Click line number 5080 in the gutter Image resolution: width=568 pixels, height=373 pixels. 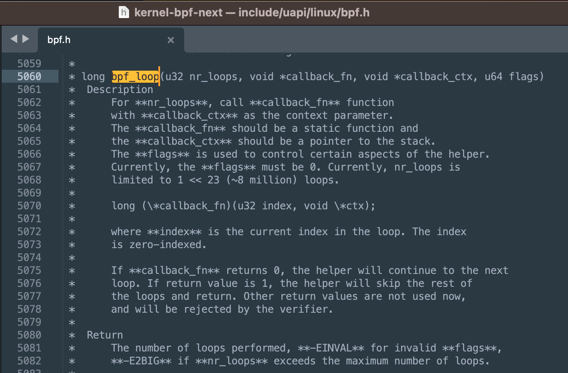pos(29,335)
